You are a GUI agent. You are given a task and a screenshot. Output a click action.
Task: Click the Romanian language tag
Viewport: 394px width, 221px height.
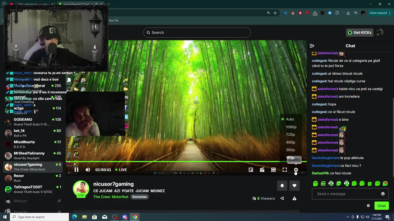tap(139, 197)
